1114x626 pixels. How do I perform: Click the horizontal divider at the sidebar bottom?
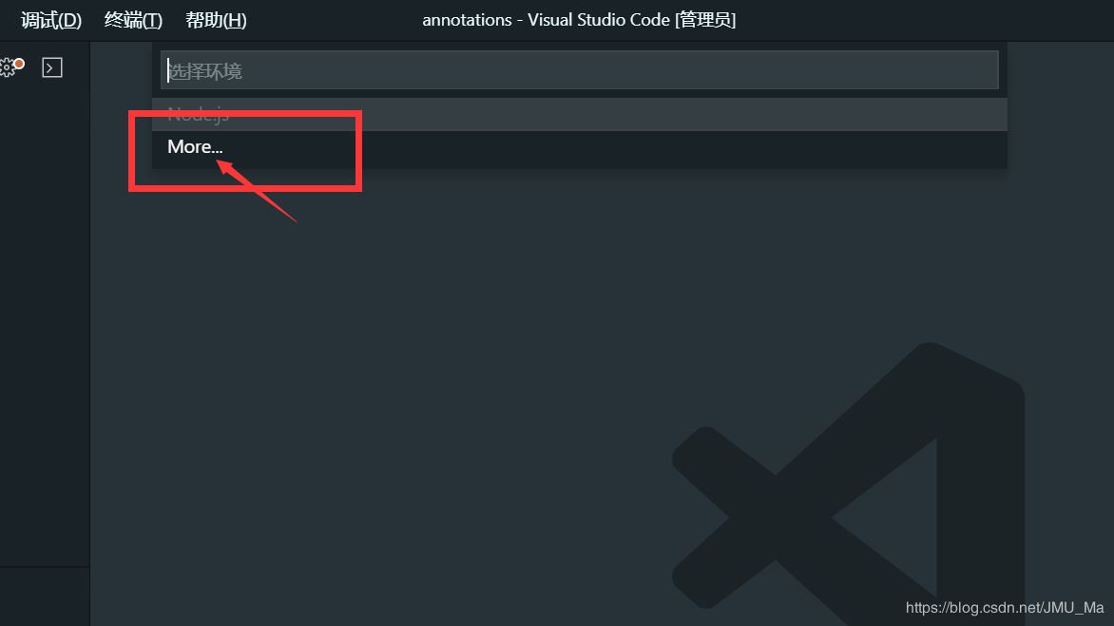44,566
